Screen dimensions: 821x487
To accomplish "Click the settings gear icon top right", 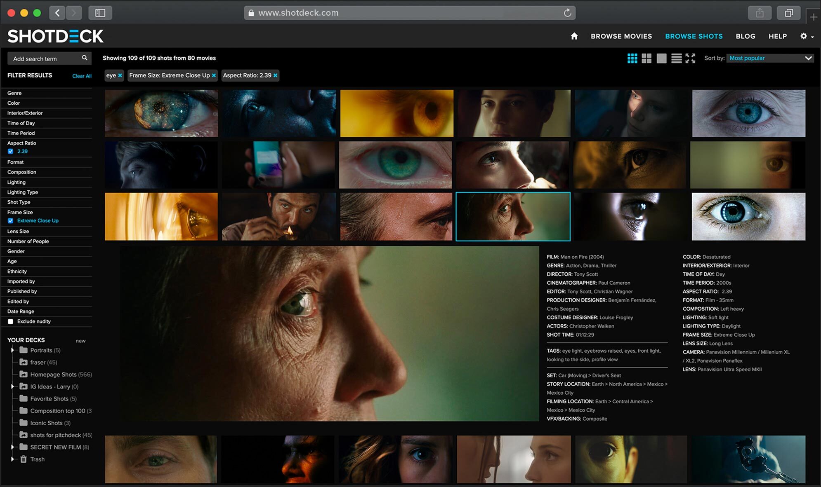I will [804, 36].
